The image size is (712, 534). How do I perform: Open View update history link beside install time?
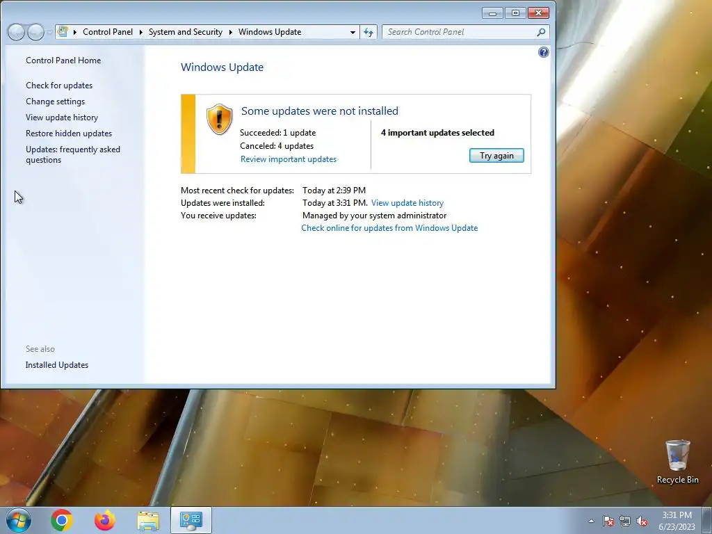click(407, 203)
